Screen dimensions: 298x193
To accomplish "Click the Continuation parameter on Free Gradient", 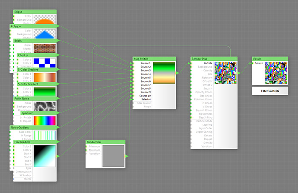I will pyautogui.click(x=23, y=172).
